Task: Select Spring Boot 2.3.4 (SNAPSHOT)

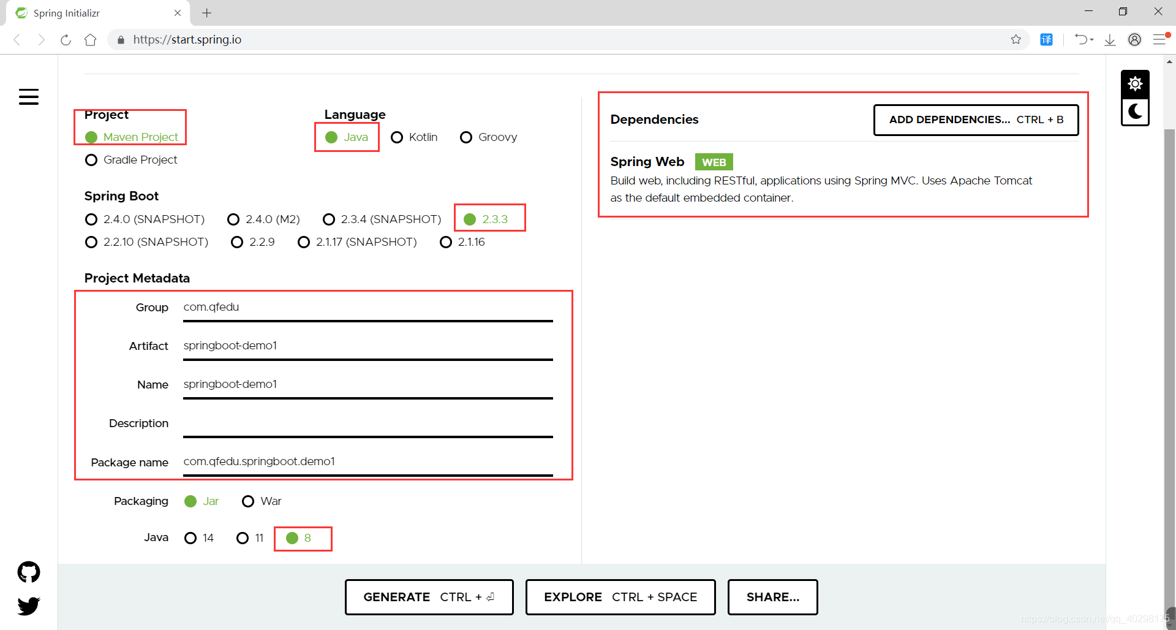Action: (382, 219)
